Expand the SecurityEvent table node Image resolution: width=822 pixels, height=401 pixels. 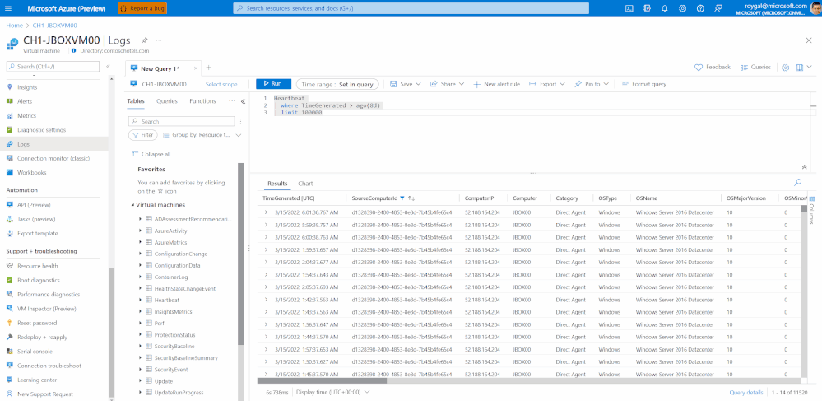[141, 370]
